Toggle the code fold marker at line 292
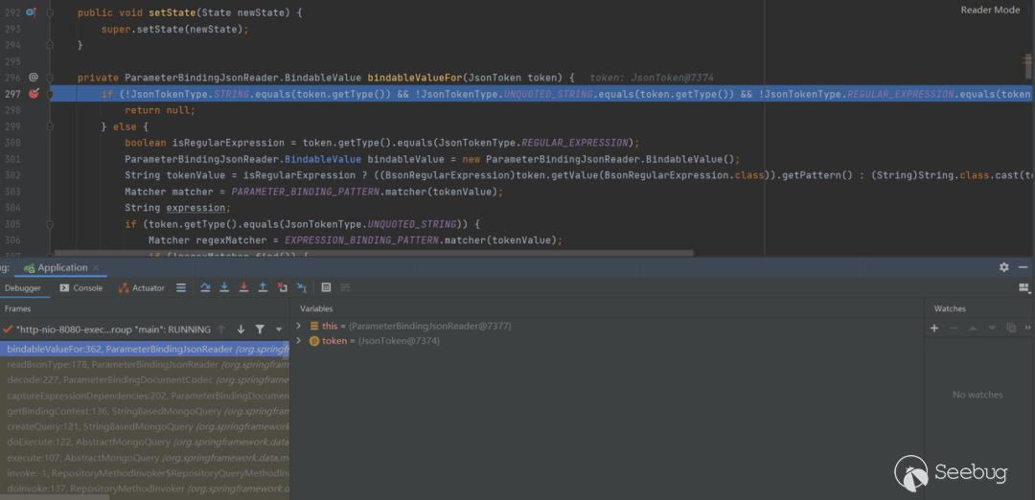The width and height of the screenshot is (1035, 500). 50,12
